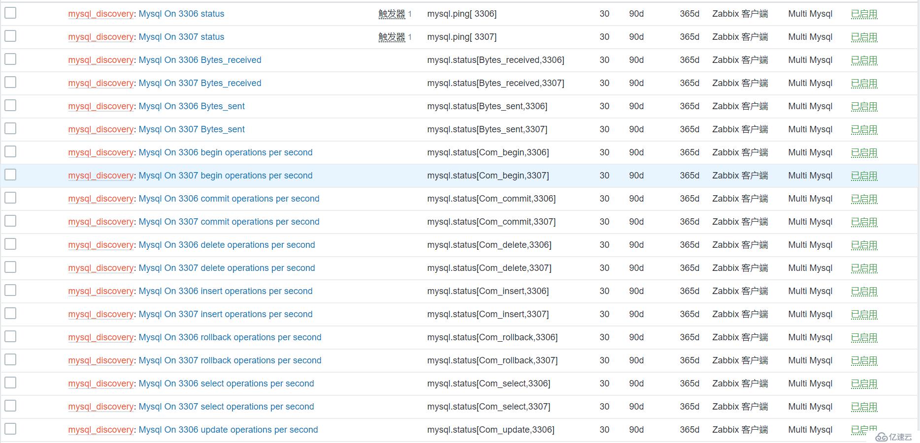The image size is (920, 443).
Task: Select checkbox for Mysql On 3306 Bytes_received
Action: tap(10, 59)
